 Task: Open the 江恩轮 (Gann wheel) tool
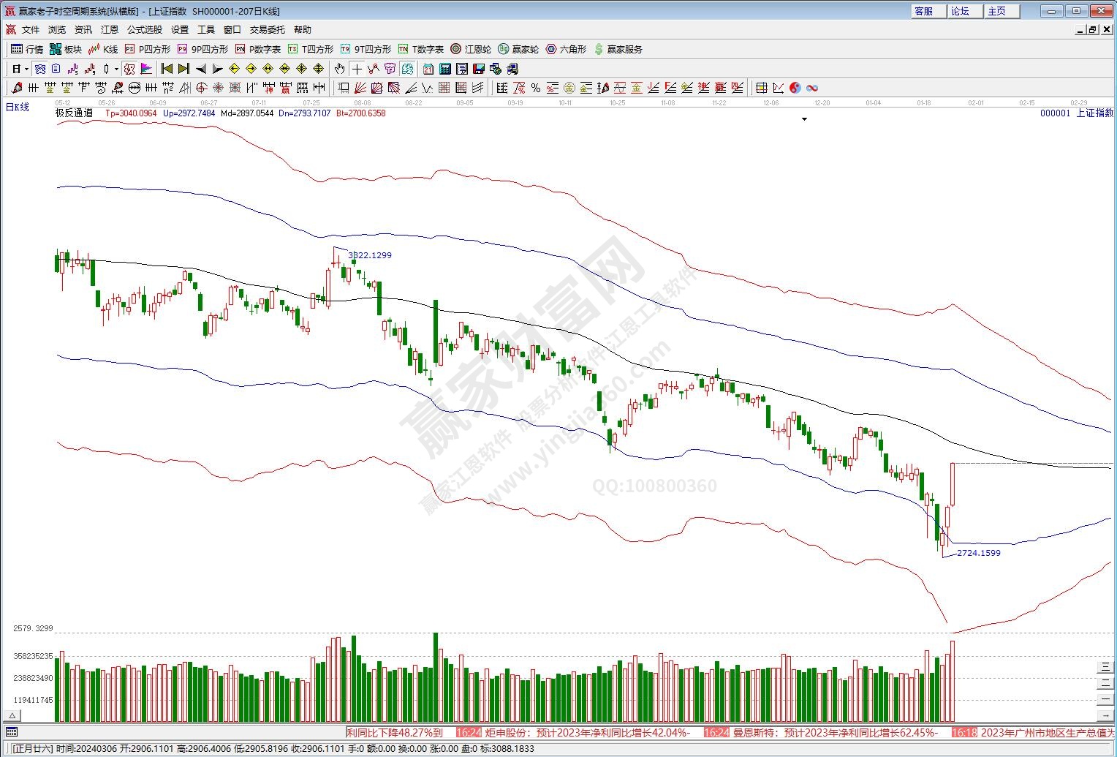pyautogui.click(x=471, y=49)
